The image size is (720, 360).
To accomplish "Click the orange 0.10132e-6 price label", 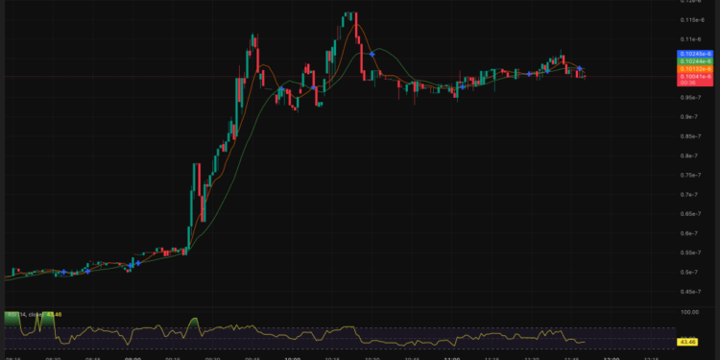I will coord(695,68).
